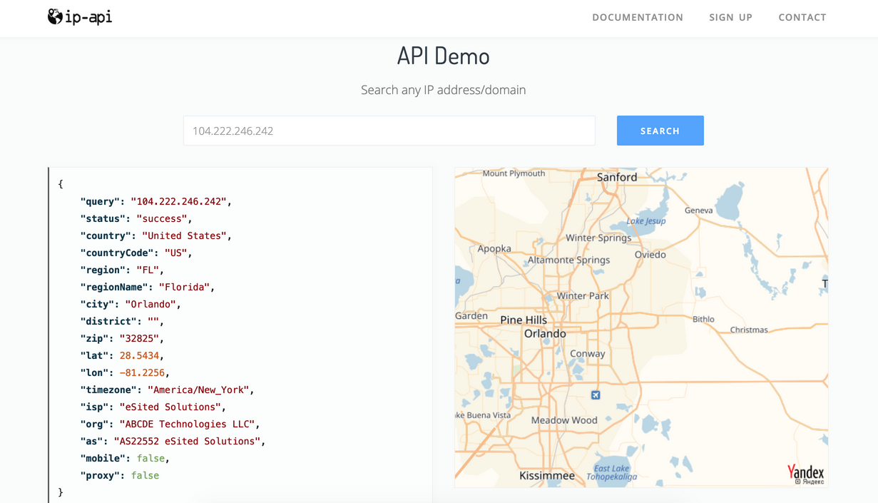Image resolution: width=878 pixels, height=503 pixels.
Task: Click Kissimmee on the map
Action: coord(547,475)
